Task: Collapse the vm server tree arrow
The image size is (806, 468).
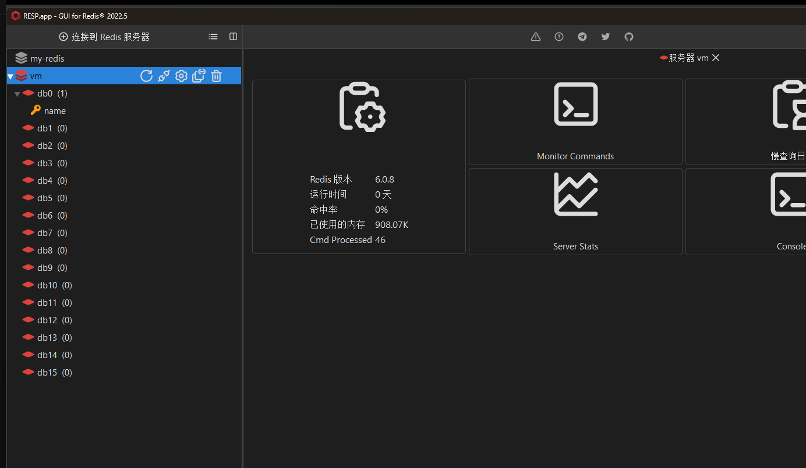Action: (x=10, y=76)
